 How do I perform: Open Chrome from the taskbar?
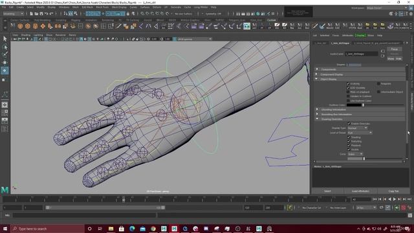coord(153,228)
